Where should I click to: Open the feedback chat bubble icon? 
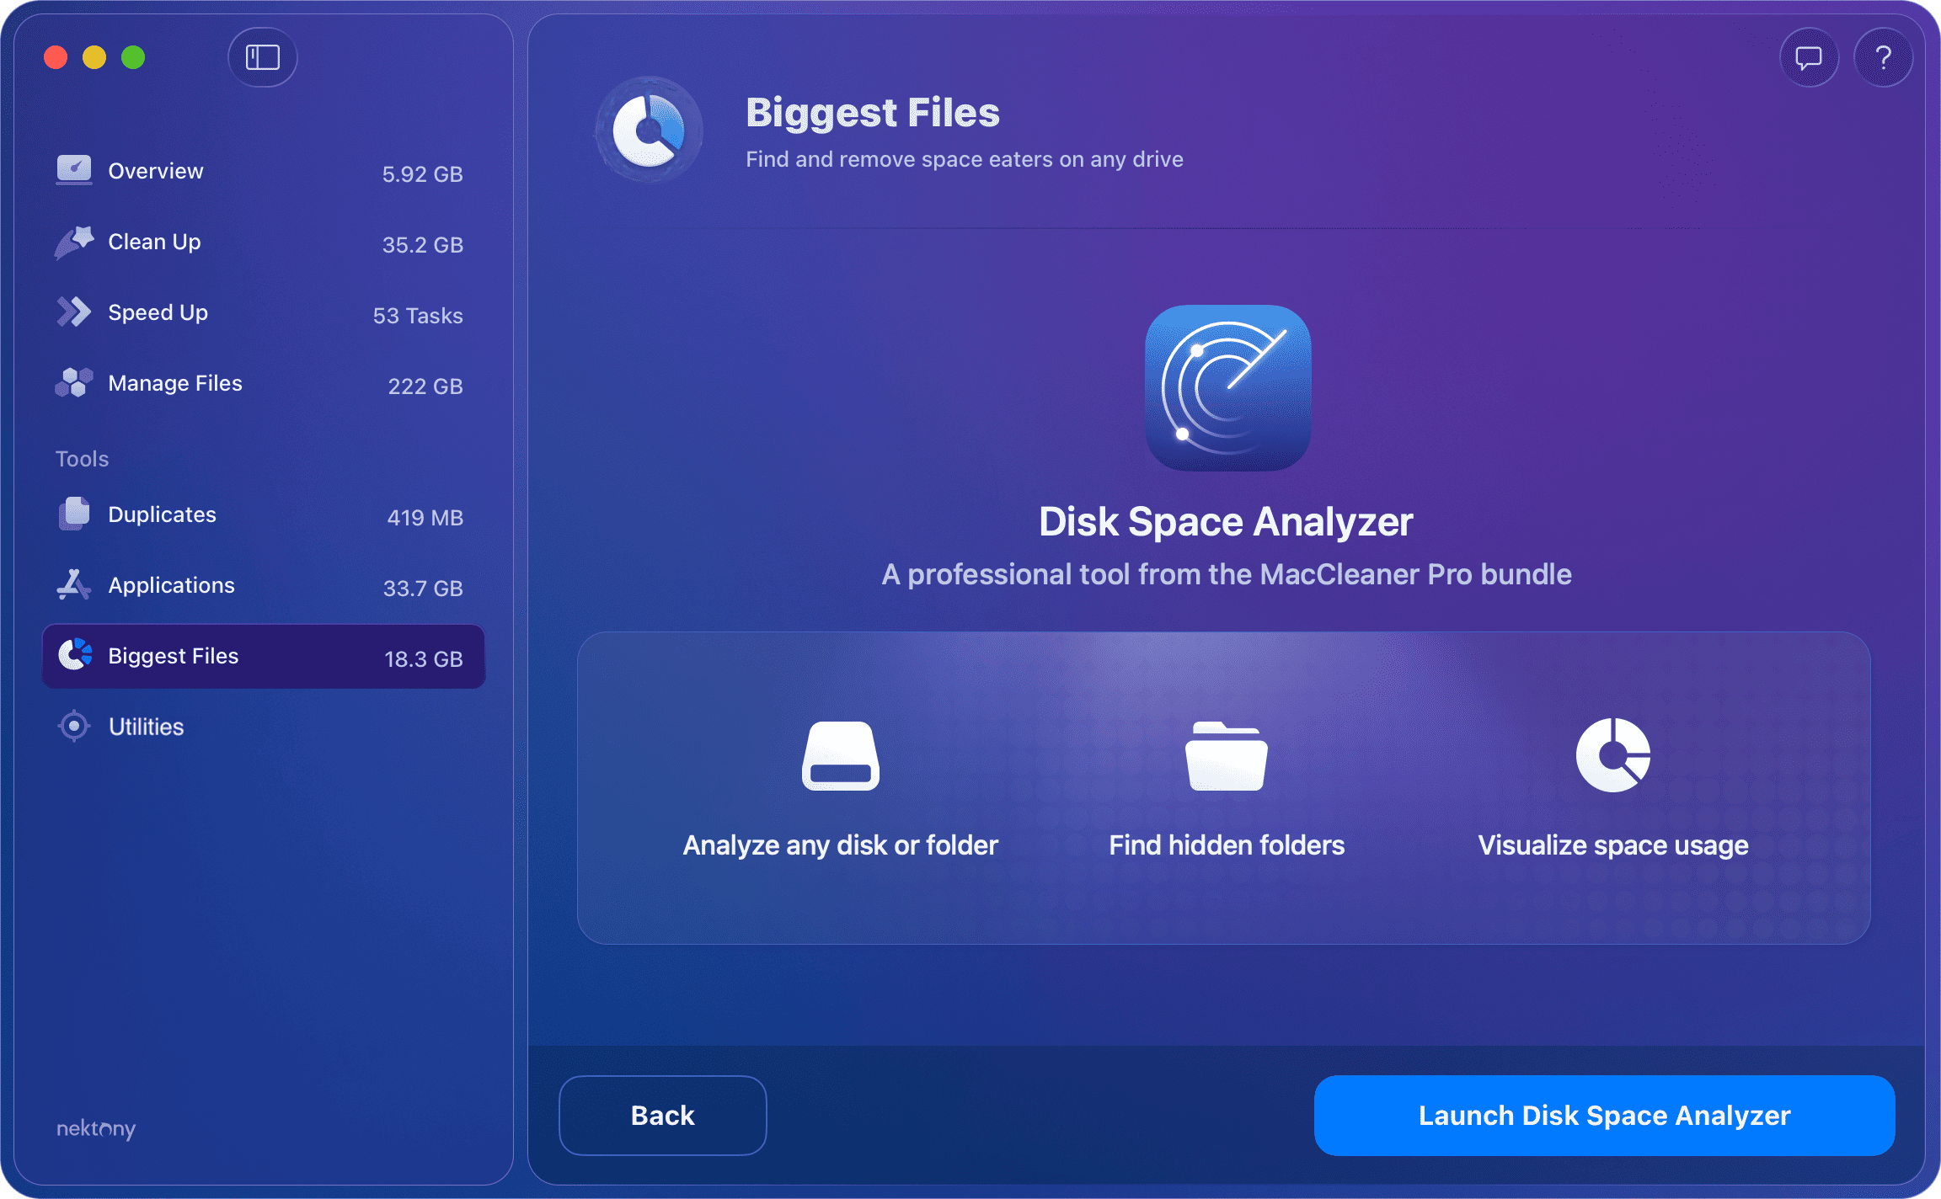pos(1808,57)
